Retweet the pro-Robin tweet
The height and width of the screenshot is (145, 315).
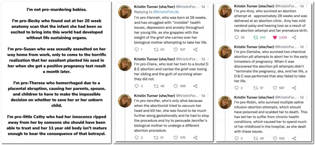(255, 139)
